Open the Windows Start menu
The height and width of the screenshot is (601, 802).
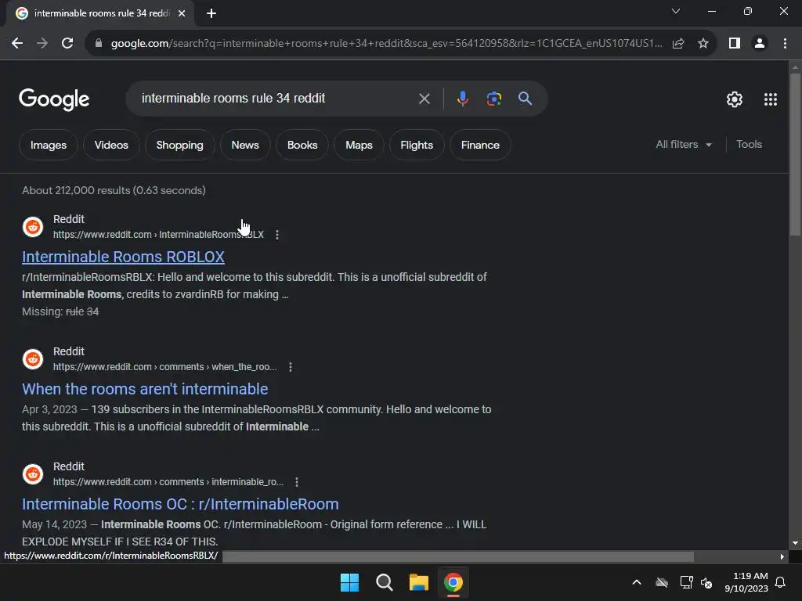[350, 582]
